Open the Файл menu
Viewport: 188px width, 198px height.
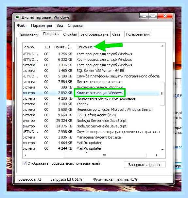(x=22, y=25)
